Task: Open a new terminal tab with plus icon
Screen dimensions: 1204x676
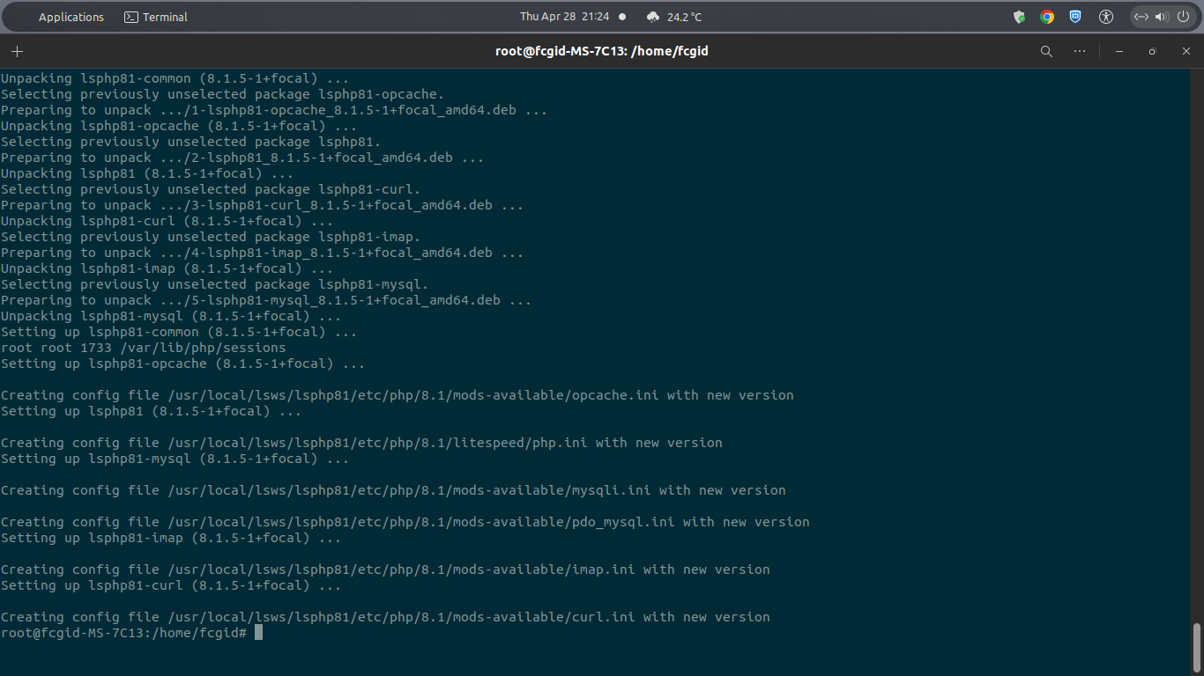Action: coord(17,51)
